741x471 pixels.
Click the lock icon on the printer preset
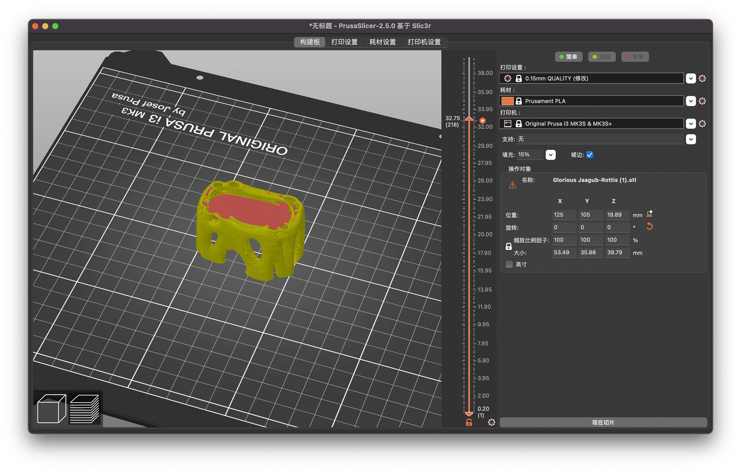click(x=518, y=124)
